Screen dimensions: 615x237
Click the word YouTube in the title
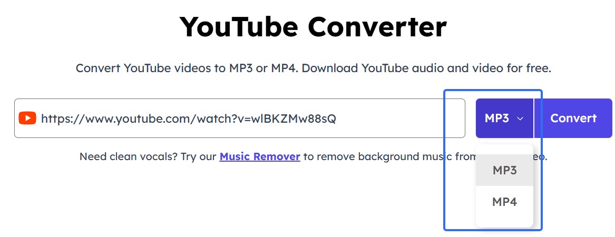pyautogui.click(x=239, y=27)
